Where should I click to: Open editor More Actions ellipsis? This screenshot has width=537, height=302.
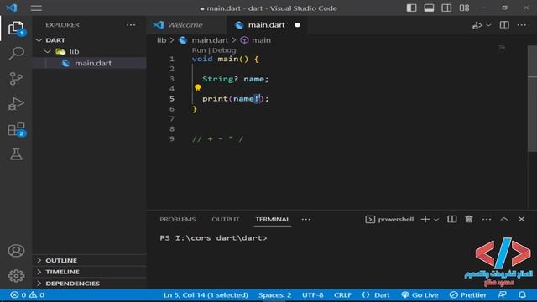point(522,25)
